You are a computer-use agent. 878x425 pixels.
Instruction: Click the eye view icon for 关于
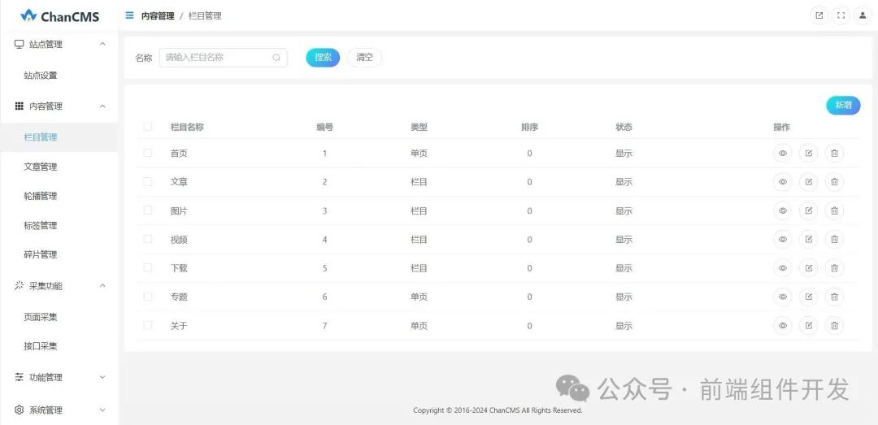pos(783,325)
